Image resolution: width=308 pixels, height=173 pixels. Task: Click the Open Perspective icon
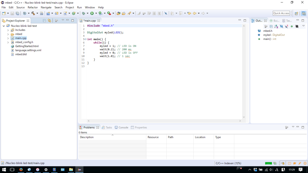click(x=296, y=13)
